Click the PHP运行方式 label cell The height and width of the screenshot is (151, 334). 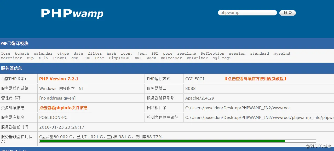click(164, 79)
